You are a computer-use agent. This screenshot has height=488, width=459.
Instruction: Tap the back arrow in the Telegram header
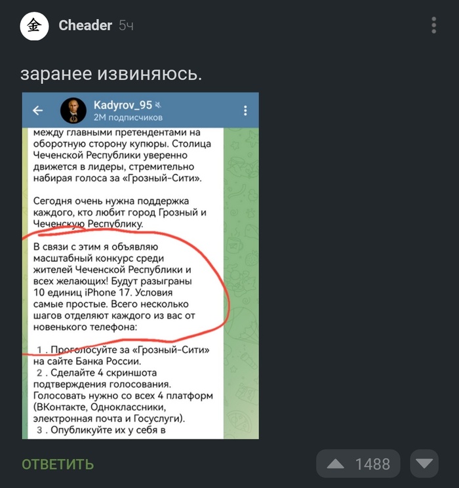tap(38, 110)
